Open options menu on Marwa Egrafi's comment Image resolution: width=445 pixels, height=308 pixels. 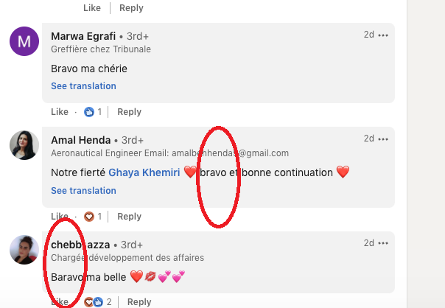(383, 35)
